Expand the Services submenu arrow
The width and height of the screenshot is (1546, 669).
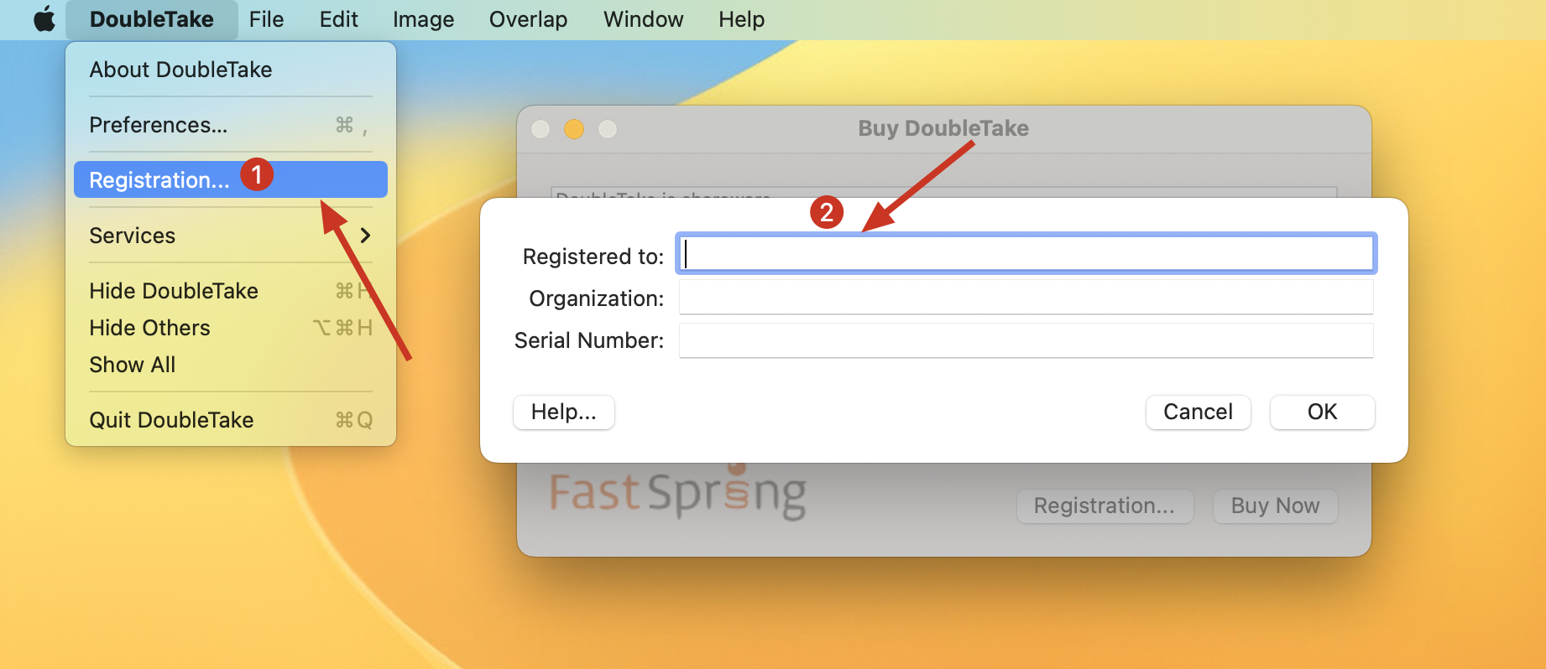(x=365, y=236)
